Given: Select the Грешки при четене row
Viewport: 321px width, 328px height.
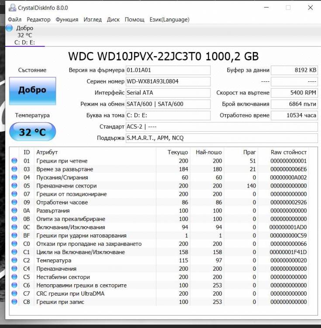Looking at the screenshot, I should [159, 161].
